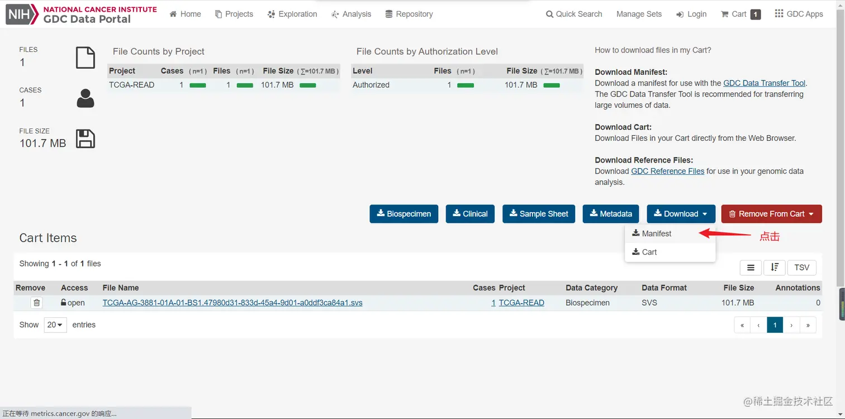The image size is (845, 419).
Task: Download Biospecimen data
Action: pyautogui.click(x=403, y=214)
